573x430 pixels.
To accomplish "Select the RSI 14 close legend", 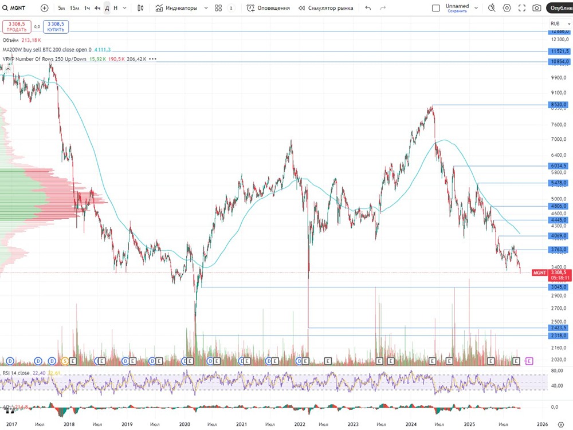I will (x=16, y=373).
